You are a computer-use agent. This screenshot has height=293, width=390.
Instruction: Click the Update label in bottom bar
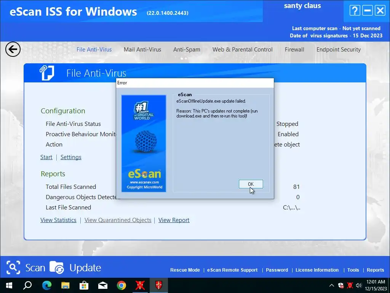click(x=85, y=268)
